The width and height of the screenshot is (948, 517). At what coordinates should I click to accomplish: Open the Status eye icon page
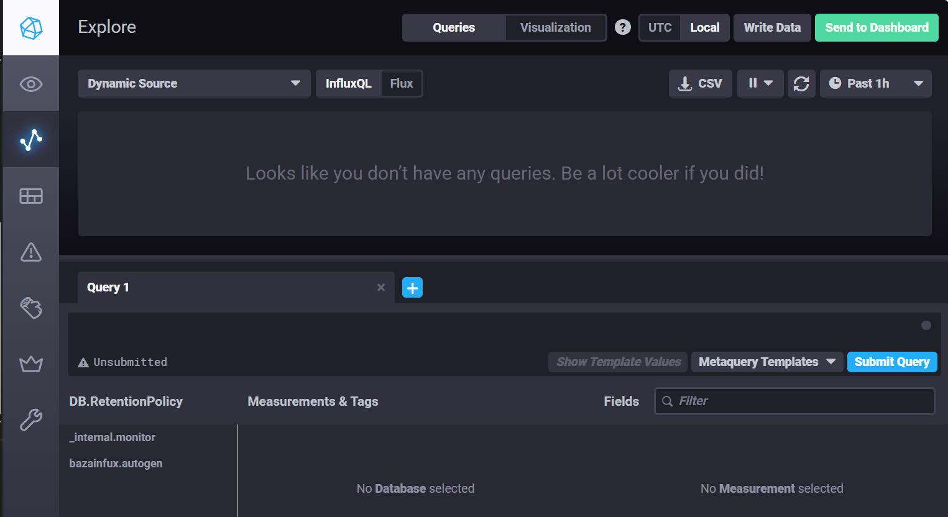point(31,84)
